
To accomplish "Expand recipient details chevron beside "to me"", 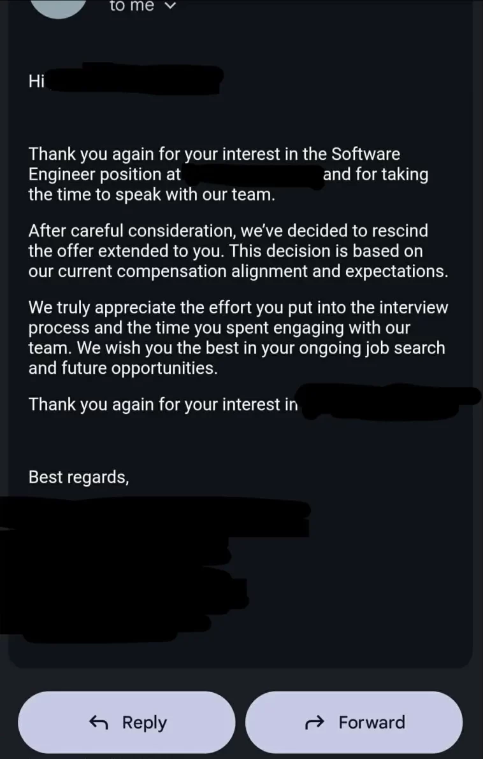I will coord(169,6).
